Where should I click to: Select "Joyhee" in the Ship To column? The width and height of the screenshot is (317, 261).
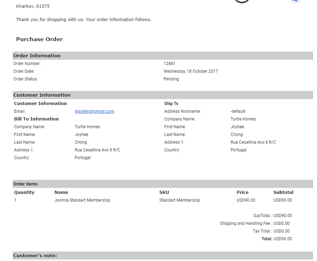tap(237, 127)
